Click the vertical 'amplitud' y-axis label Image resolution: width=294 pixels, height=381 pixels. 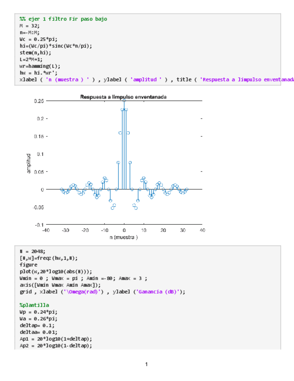[29, 163]
